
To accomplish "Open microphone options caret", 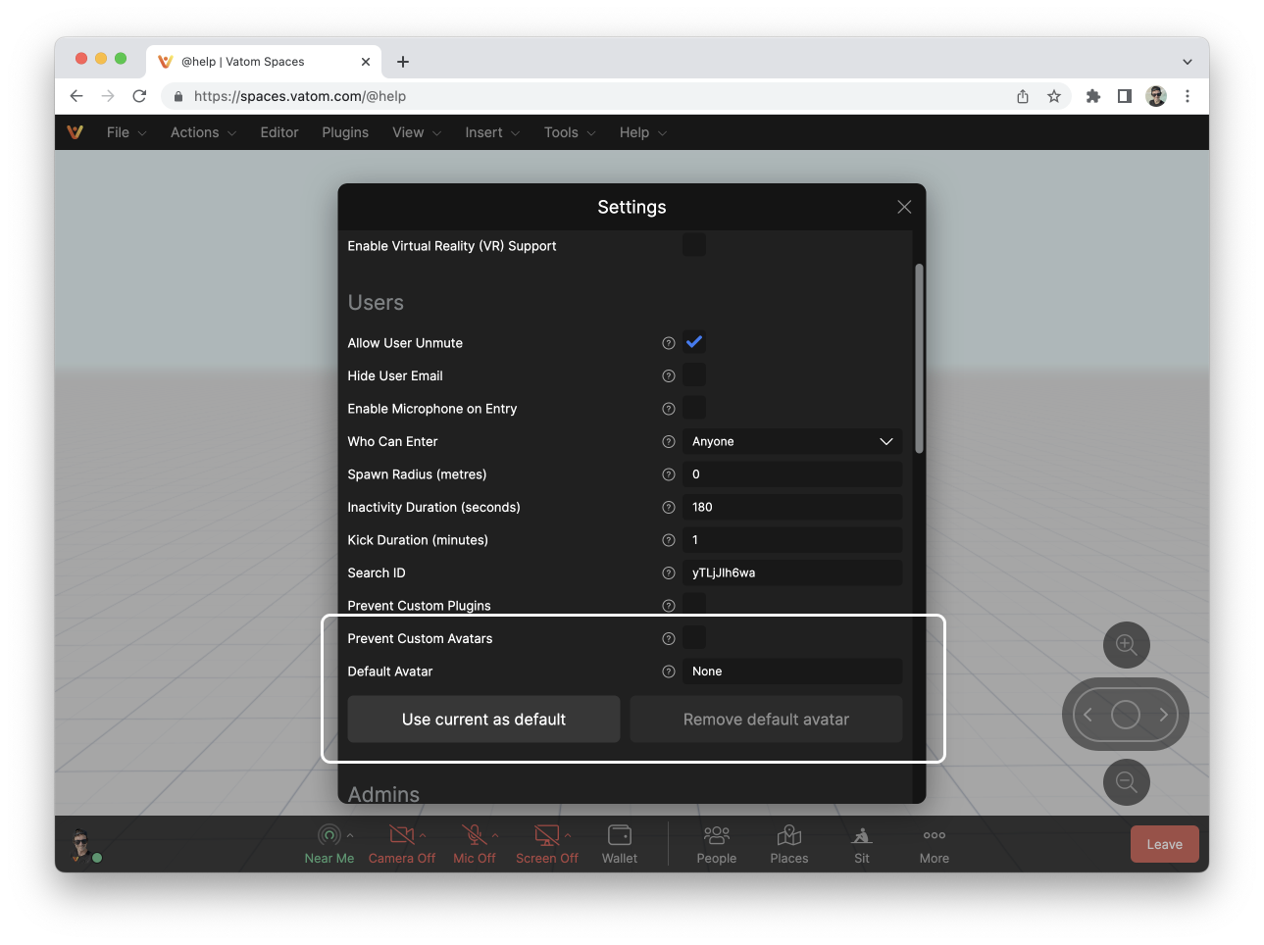I will (495, 835).
